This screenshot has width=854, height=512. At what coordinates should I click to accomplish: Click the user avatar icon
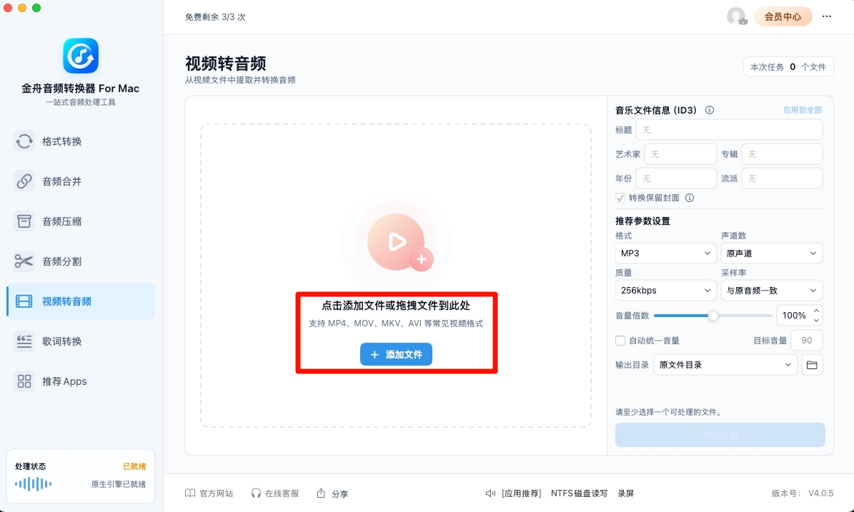click(736, 16)
